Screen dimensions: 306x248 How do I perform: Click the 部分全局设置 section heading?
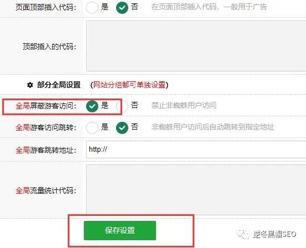59,85
